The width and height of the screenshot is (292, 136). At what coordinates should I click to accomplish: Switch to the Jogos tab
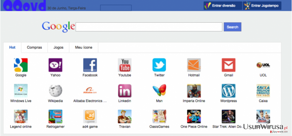(x=58, y=48)
